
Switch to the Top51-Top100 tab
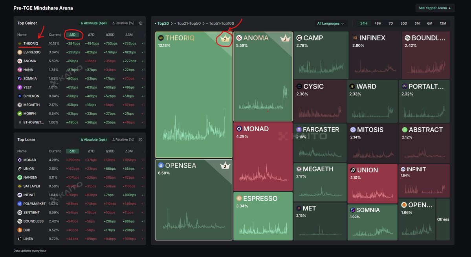(x=220, y=24)
